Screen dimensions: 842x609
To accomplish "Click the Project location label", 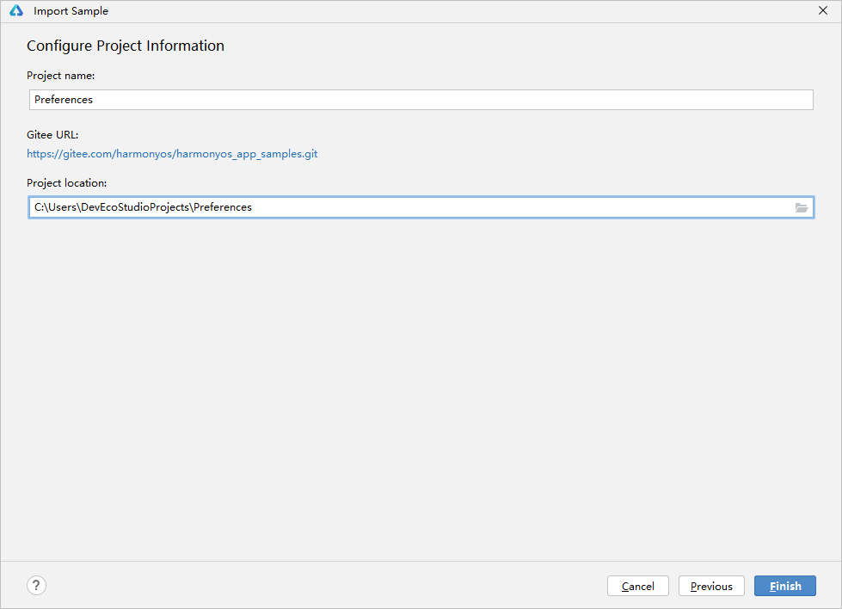I will tap(66, 183).
